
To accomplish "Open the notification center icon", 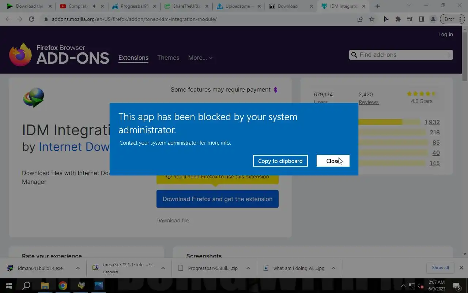I will click(456, 286).
